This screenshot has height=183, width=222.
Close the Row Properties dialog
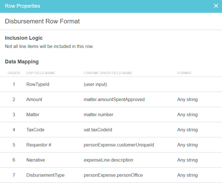click(216, 6)
